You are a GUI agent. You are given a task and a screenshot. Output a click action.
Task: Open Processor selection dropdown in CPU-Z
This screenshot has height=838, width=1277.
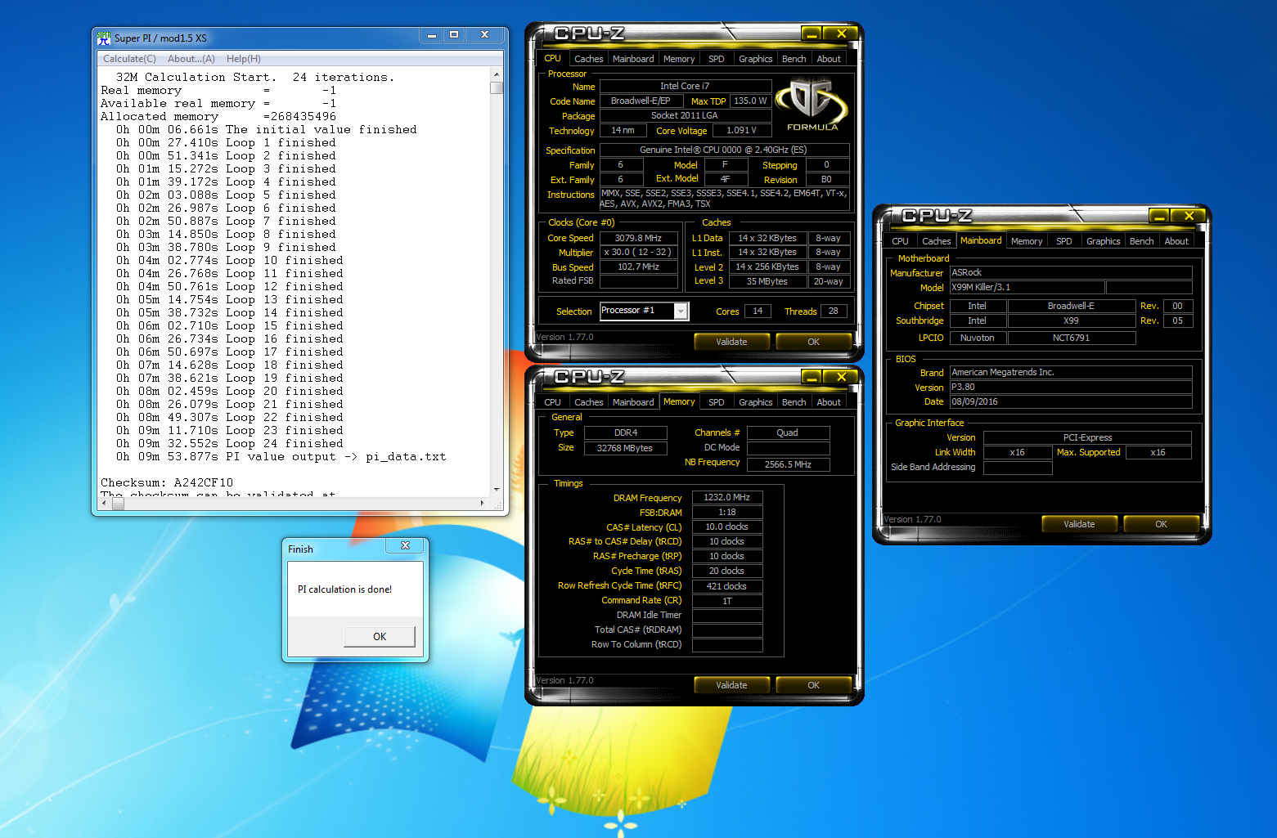click(x=681, y=311)
